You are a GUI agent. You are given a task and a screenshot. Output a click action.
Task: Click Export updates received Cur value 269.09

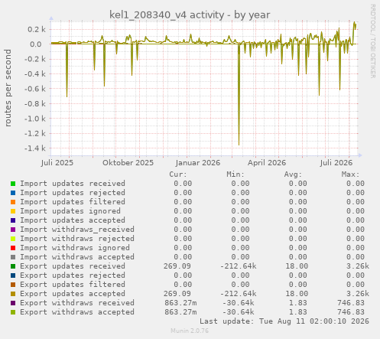pyautogui.click(x=177, y=266)
